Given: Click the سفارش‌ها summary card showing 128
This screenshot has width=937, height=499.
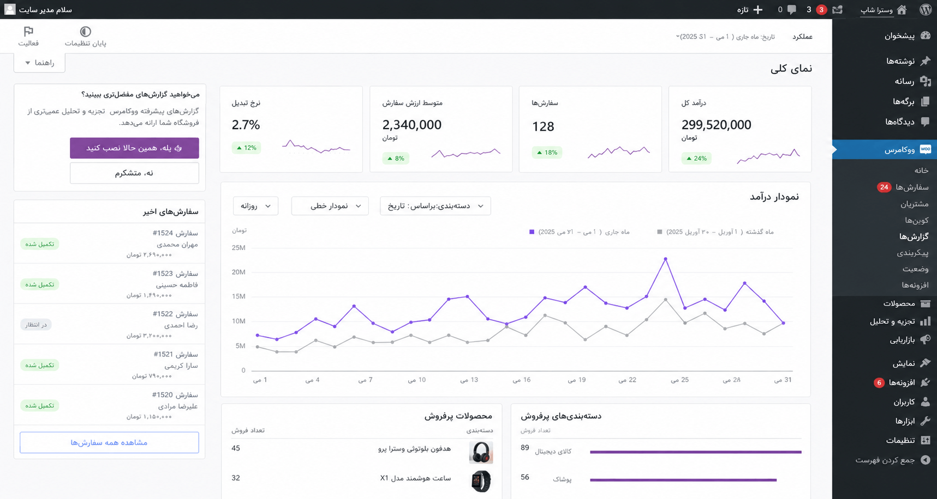Looking at the screenshot, I should (x=590, y=129).
